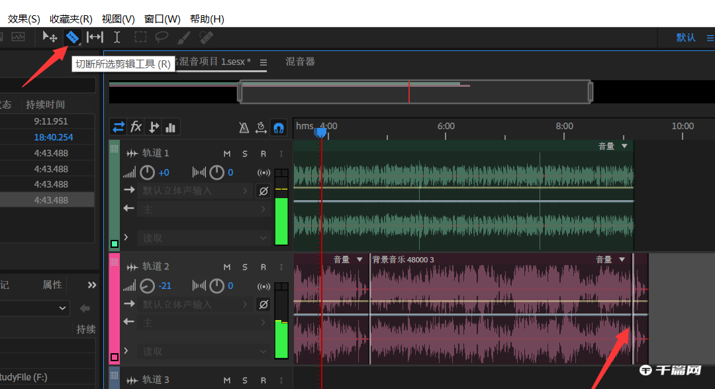This screenshot has width=715, height=389.
Task: Disable timeline snapping via the magnet icon
Action: (x=279, y=127)
